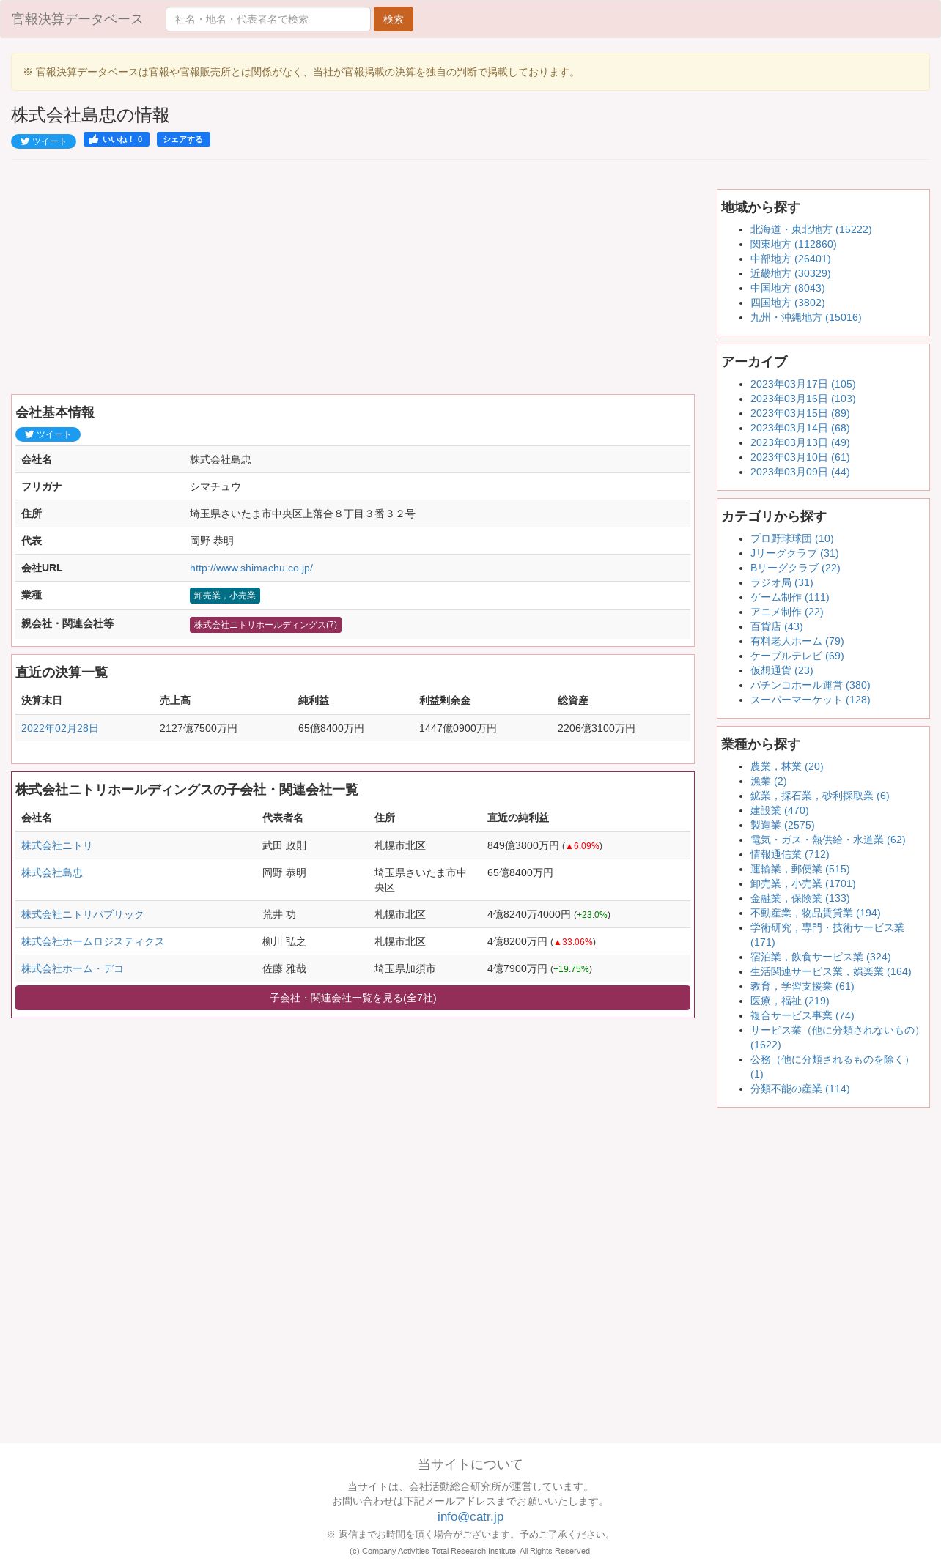The width and height of the screenshot is (941, 1564).
Task: Open industry 不動産業，物品賃貸業 (194)
Action: 816,913
